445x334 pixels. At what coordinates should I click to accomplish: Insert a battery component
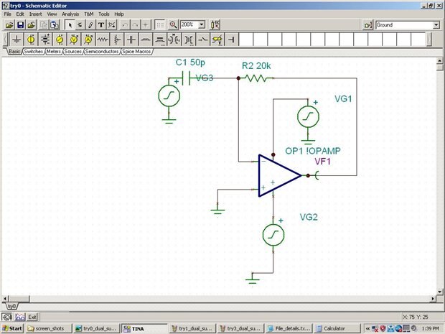coord(45,40)
